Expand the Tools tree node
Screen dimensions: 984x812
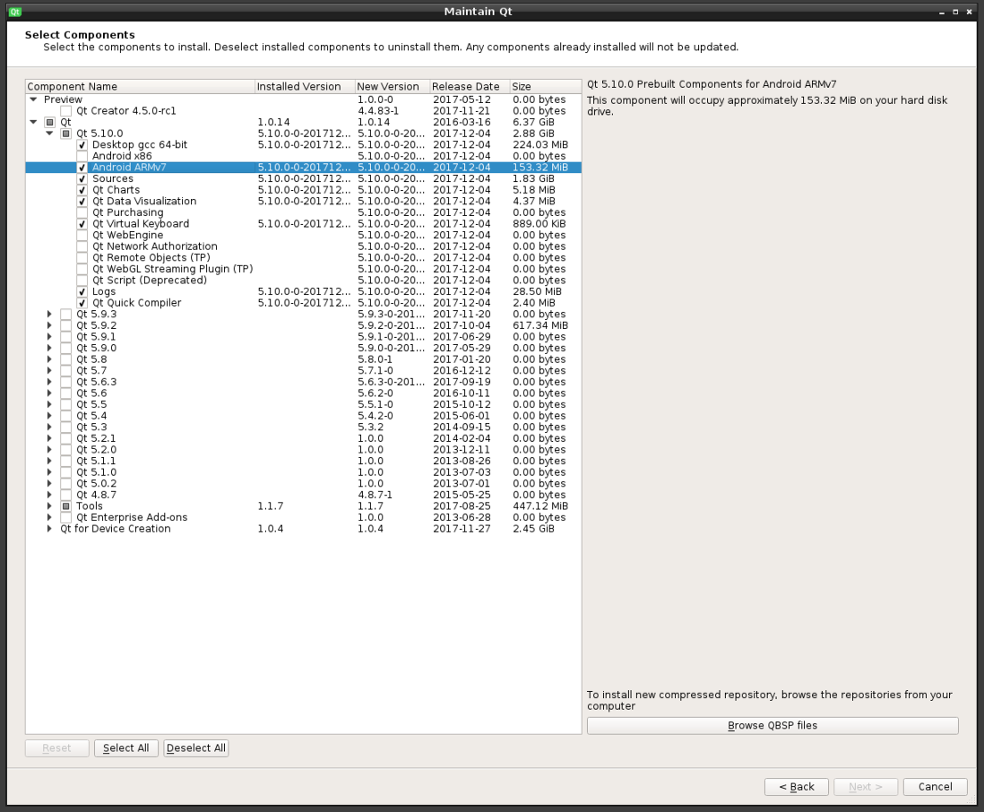(x=49, y=506)
